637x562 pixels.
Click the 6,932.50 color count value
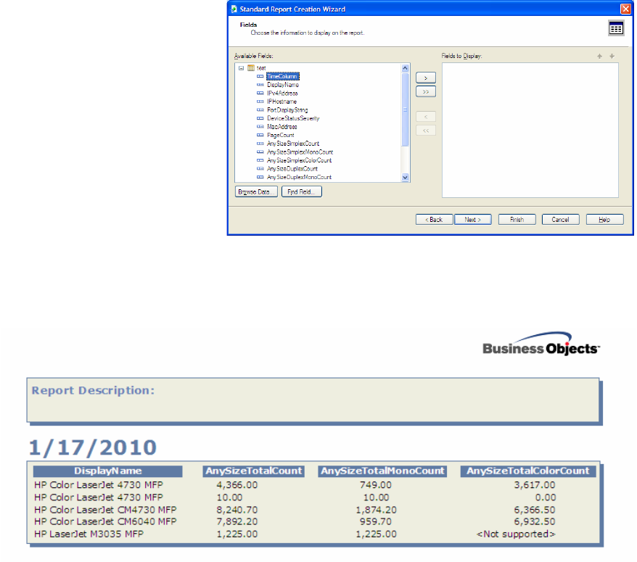(x=534, y=521)
